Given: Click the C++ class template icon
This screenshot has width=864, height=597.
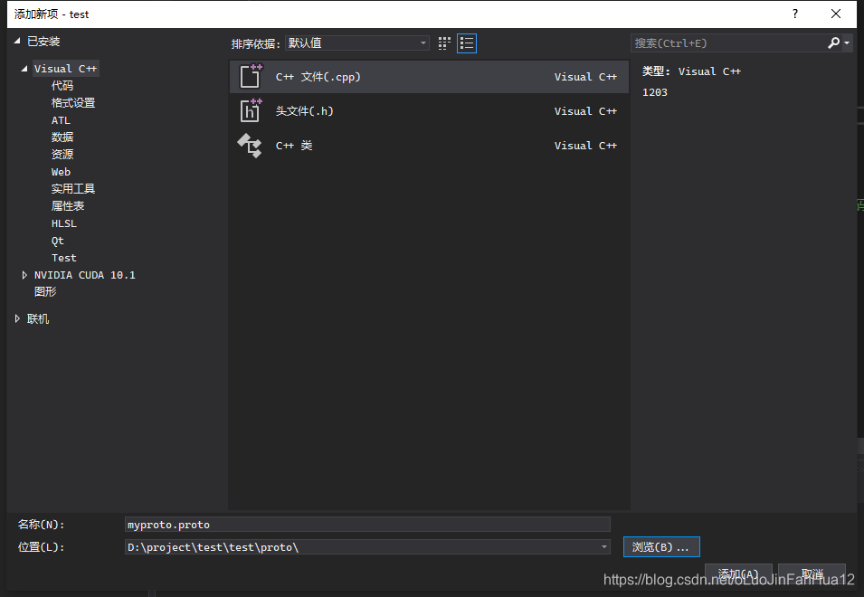Looking at the screenshot, I should [x=250, y=146].
